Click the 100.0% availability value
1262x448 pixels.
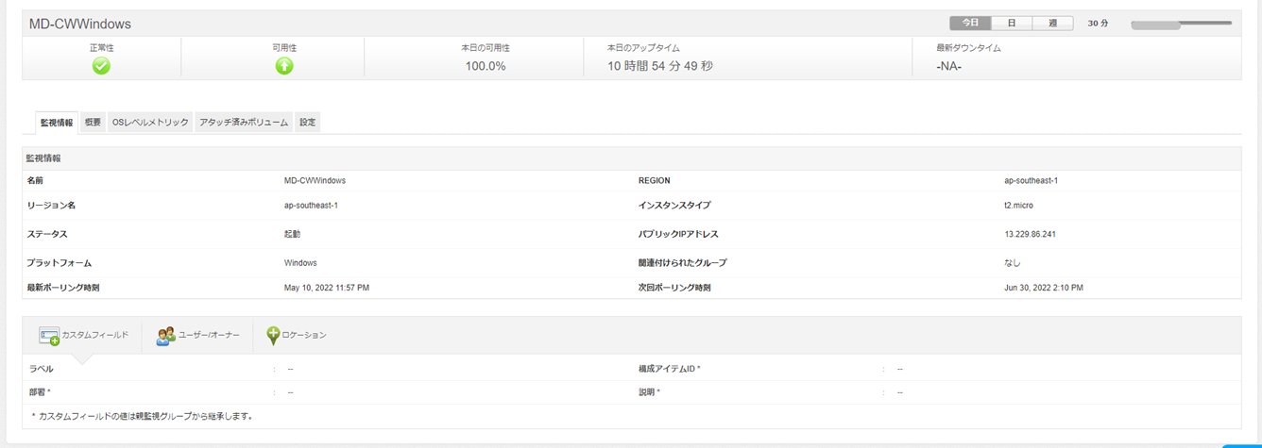coord(486,66)
